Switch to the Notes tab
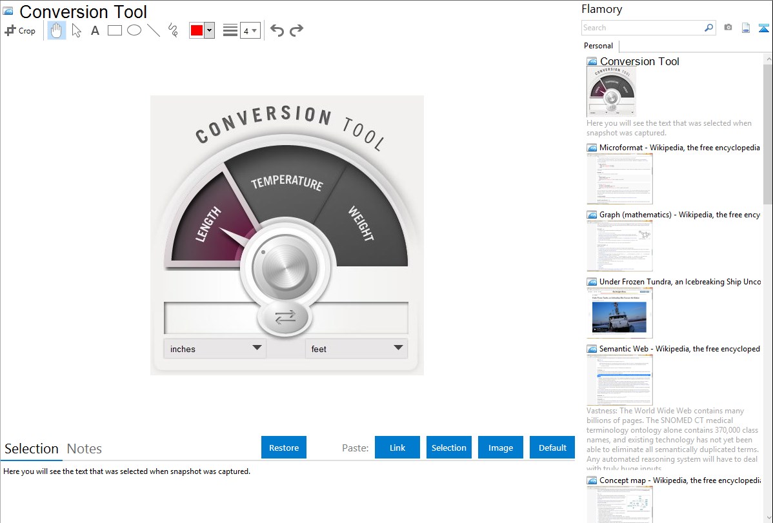This screenshot has height=523, width=773. tap(85, 449)
